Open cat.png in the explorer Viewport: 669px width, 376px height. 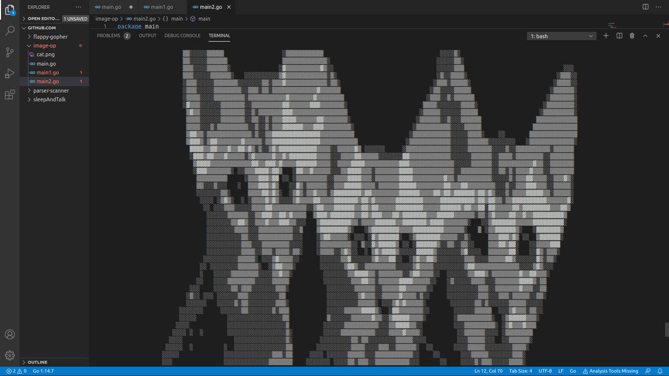click(46, 54)
